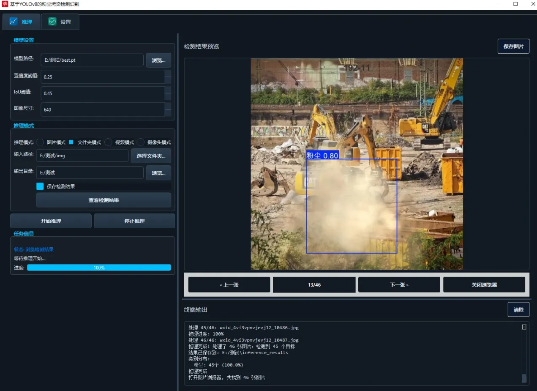Click the detection preview image
Screen dimensions: 537x391
[x=357, y=164]
